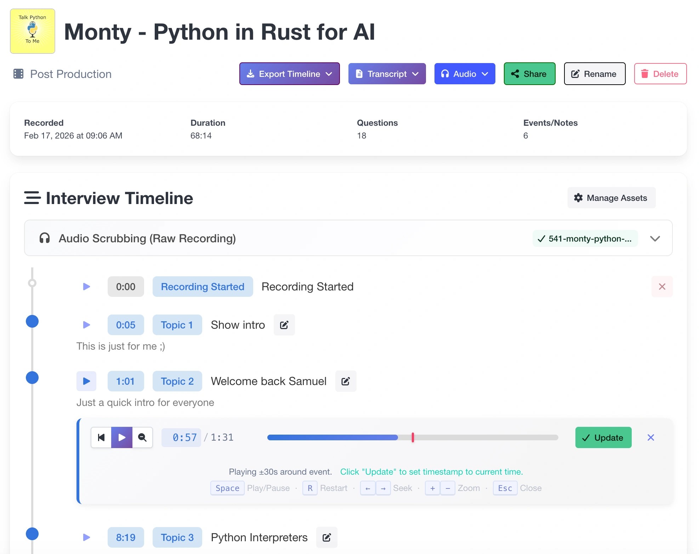This screenshot has height=554, width=699.
Task: Edit the "Welcome back Samuel" topic title
Action: pyautogui.click(x=346, y=381)
